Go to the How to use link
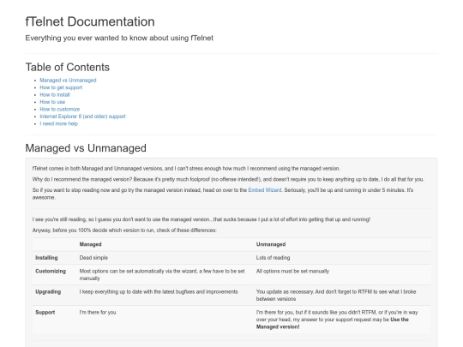This screenshot has height=347, width=463. pyautogui.click(x=52, y=102)
